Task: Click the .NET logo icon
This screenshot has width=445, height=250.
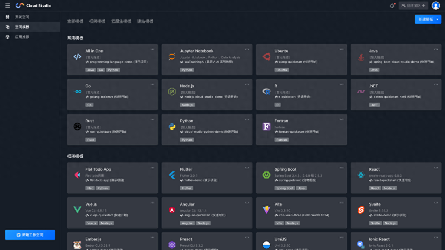Action: [x=361, y=91]
